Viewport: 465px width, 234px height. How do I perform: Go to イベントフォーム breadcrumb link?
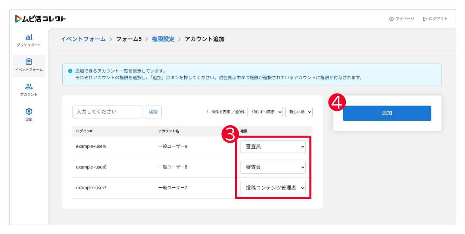tap(83, 39)
